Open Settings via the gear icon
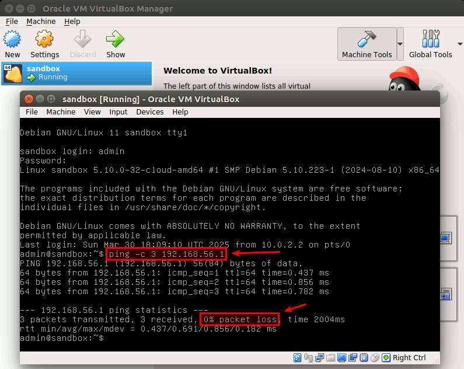The image size is (464, 369). click(x=44, y=39)
